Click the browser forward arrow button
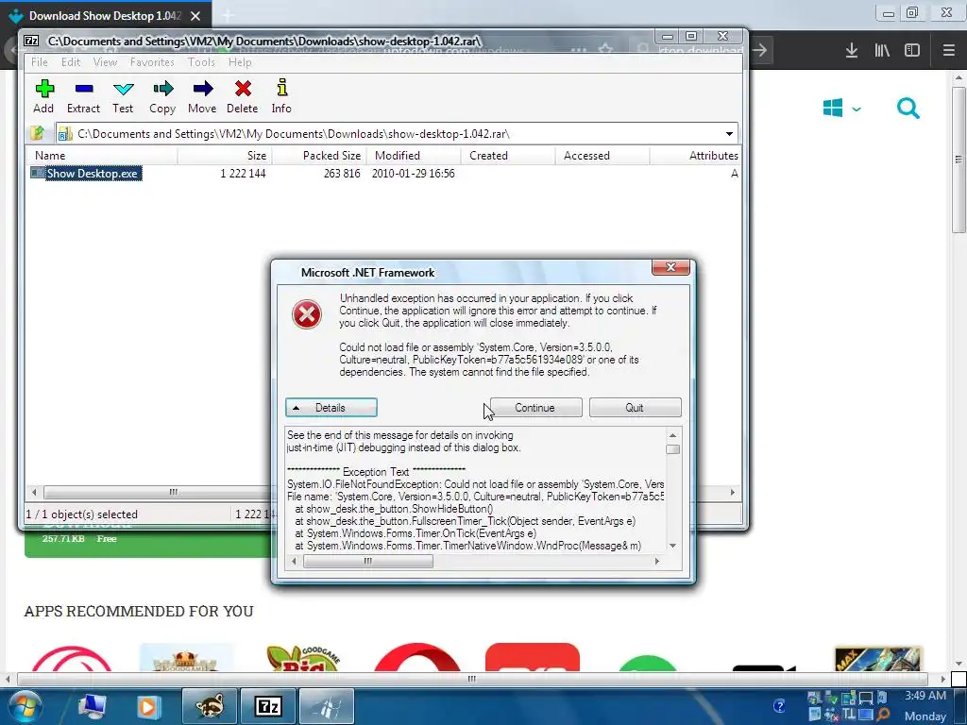 pyautogui.click(x=760, y=50)
